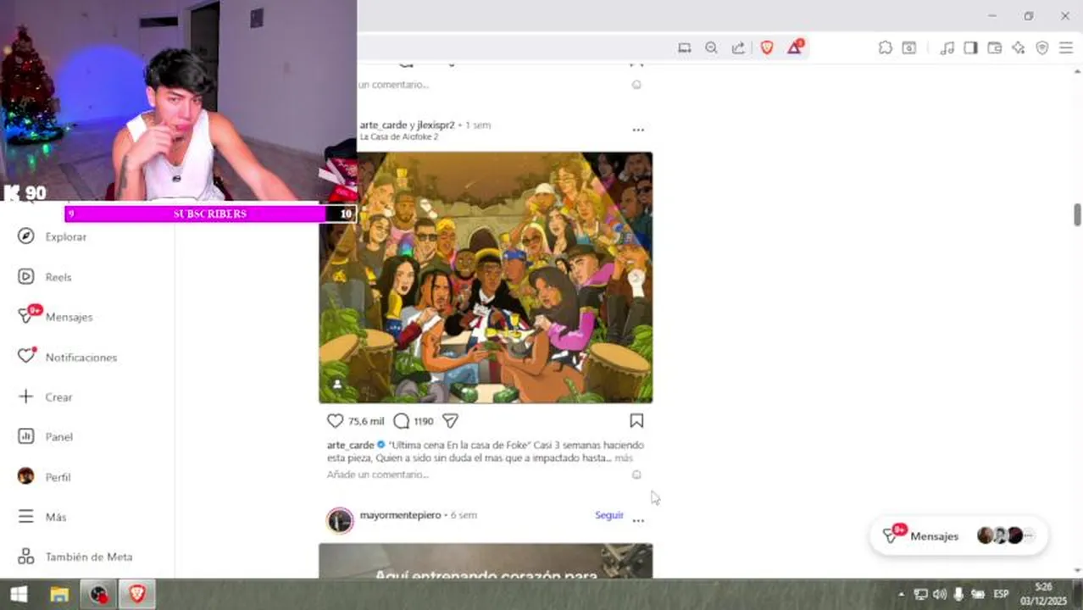
Task: Toggle browser sidebar panel icon
Action: pos(971,48)
